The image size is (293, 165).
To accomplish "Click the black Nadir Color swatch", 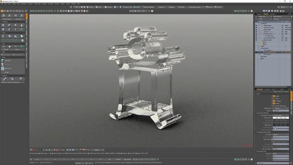I will [x=281, y=125].
